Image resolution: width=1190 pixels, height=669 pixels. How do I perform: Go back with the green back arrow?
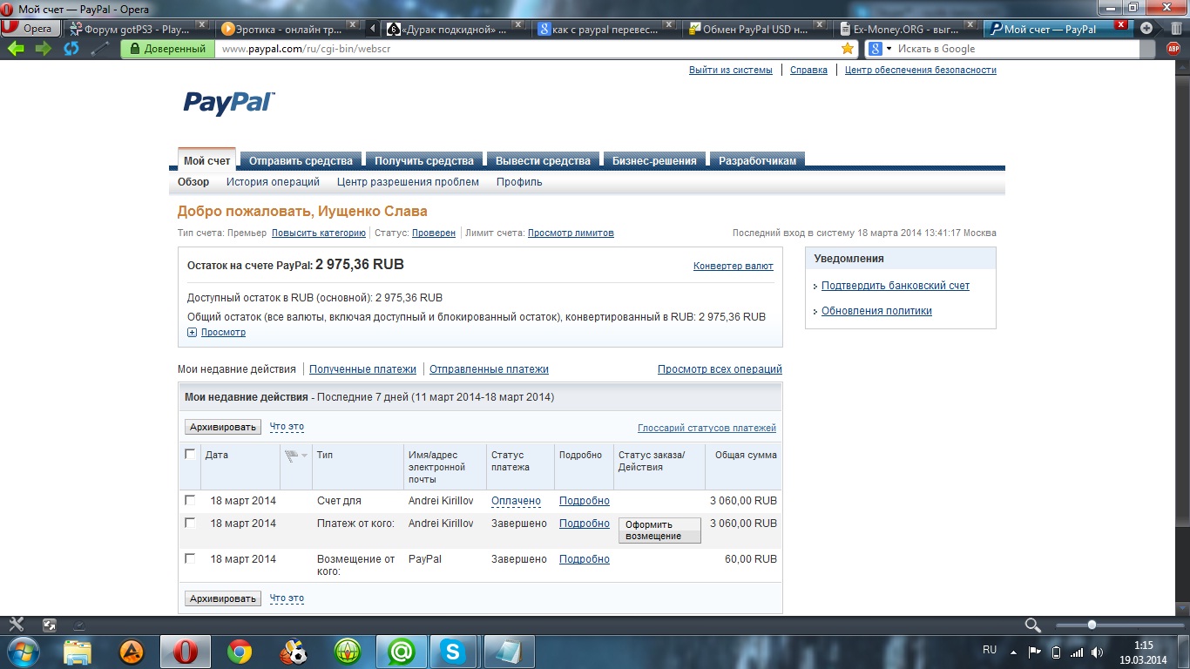click(16, 49)
